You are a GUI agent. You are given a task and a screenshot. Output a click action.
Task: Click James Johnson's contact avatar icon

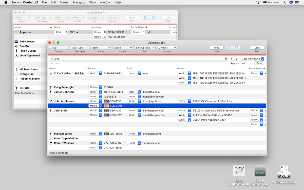[51, 92]
